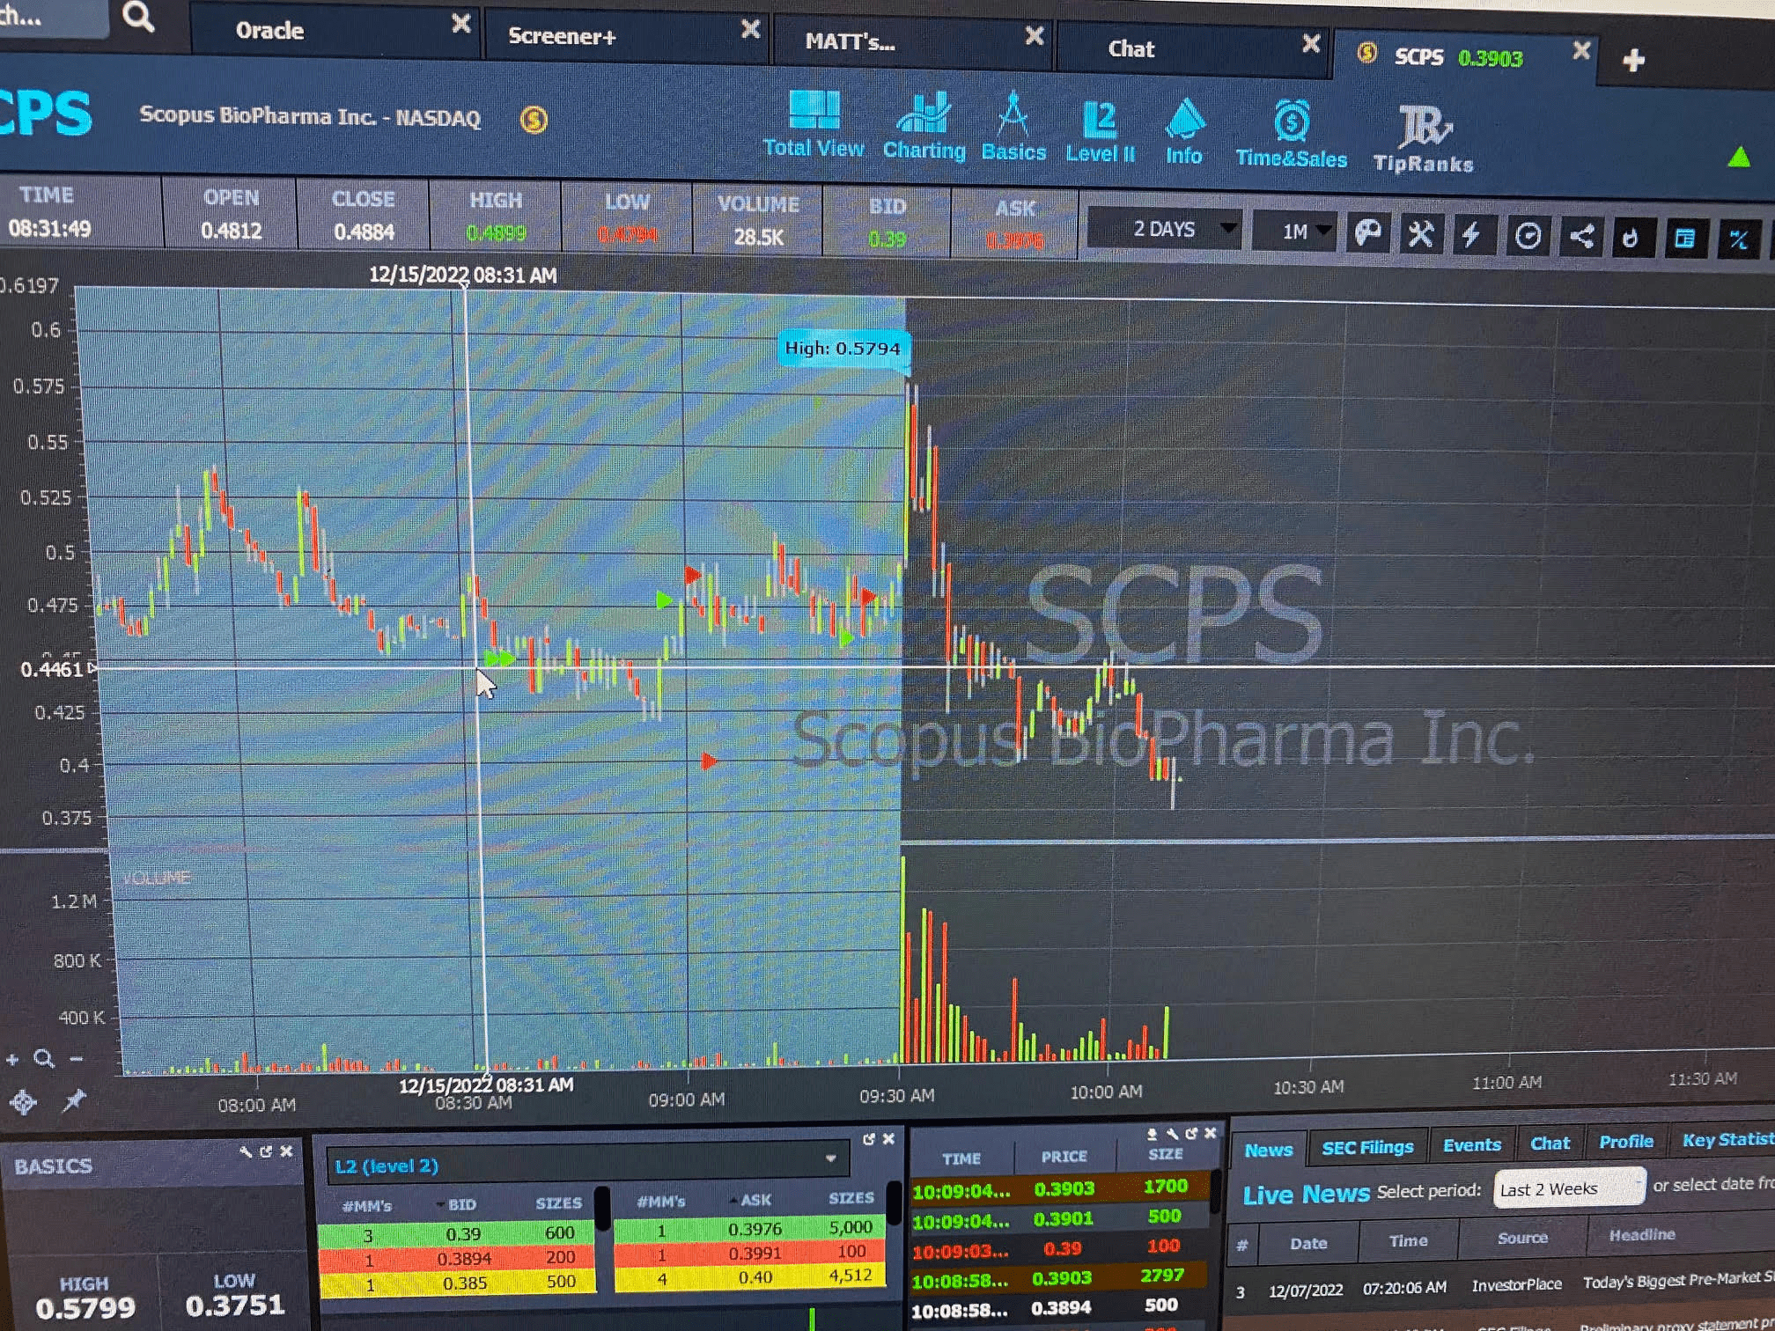This screenshot has width=1775, height=1331.
Task: Open chart color palette settings
Action: click(x=1367, y=233)
